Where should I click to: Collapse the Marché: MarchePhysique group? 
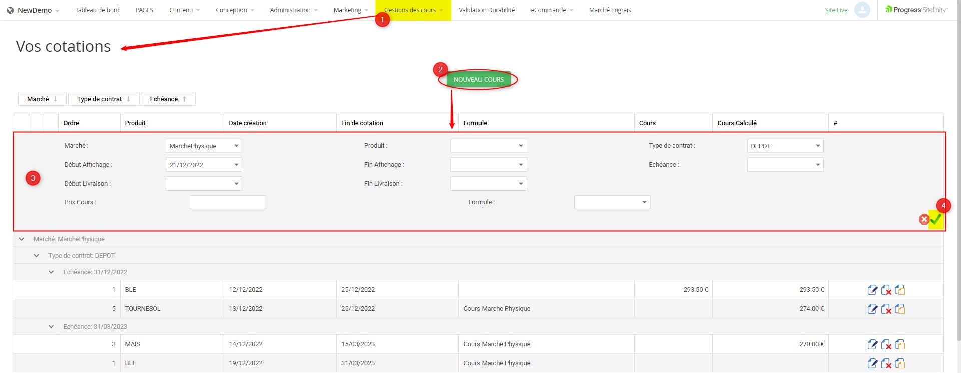coord(22,239)
